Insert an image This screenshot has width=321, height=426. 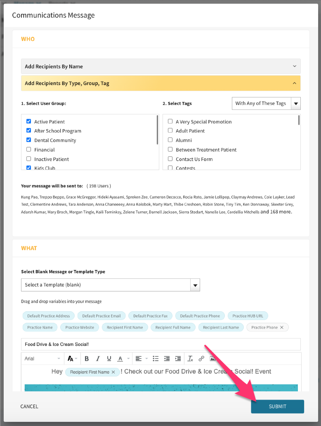click(x=212, y=359)
